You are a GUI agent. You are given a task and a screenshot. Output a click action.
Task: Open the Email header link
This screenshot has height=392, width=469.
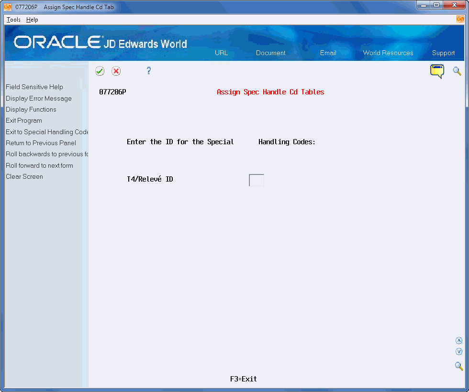pyautogui.click(x=328, y=53)
